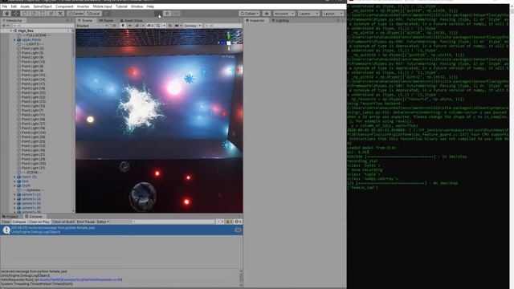Open the File menu
The width and height of the screenshot is (514, 289).
[5, 6]
